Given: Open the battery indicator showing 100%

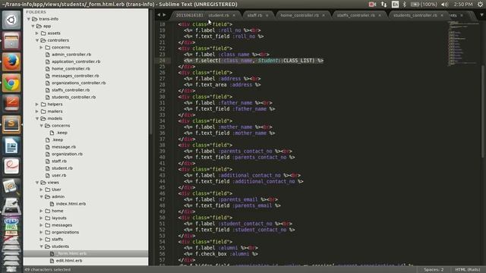Looking at the screenshot, I should (x=424, y=5).
